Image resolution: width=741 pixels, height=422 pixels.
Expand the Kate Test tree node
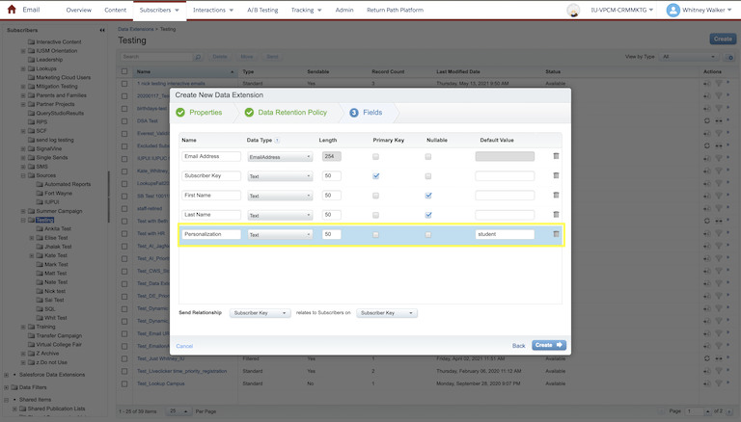(32, 256)
